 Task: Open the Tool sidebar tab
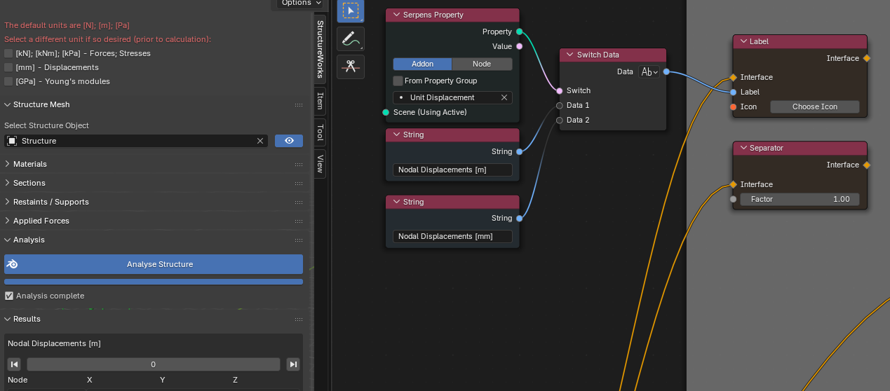point(320,132)
